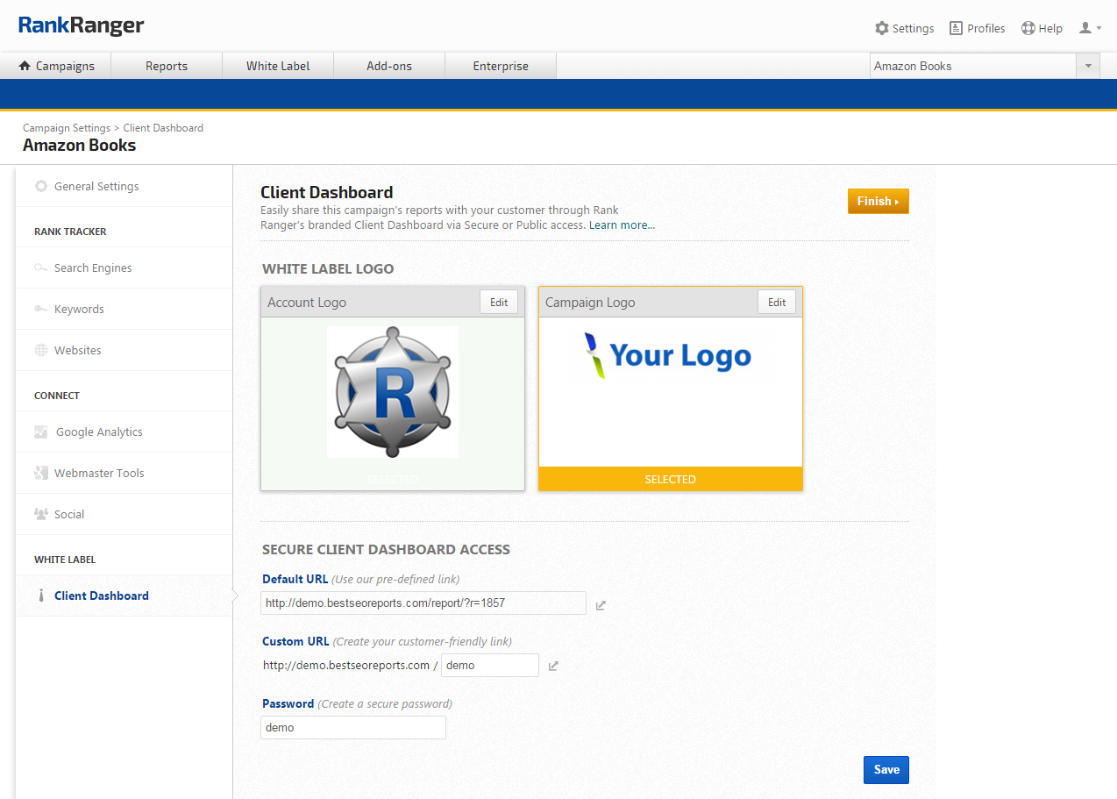Open Settings via the gear icon

point(882,28)
